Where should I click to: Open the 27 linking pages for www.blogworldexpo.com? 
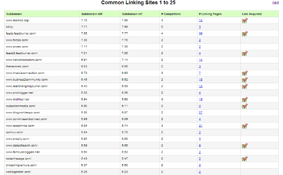coord(201,112)
